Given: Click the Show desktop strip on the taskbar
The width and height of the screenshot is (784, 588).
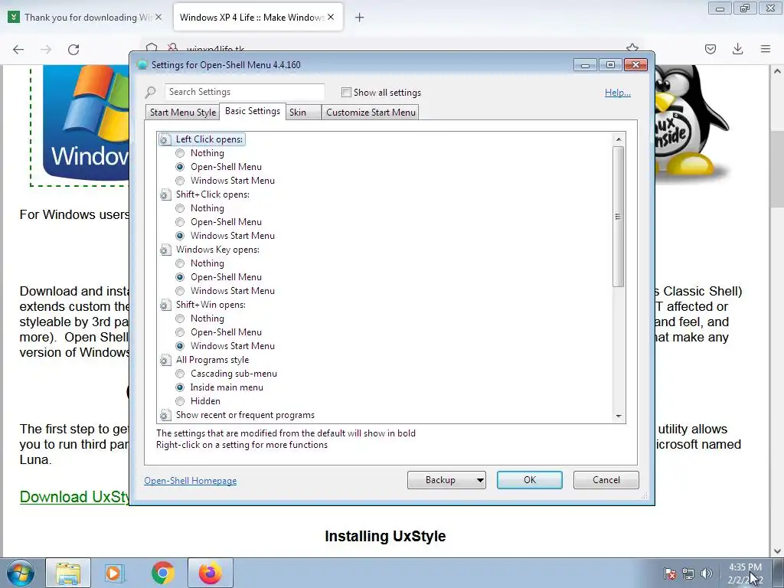Looking at the screenshot, I should tap(778, 573).
